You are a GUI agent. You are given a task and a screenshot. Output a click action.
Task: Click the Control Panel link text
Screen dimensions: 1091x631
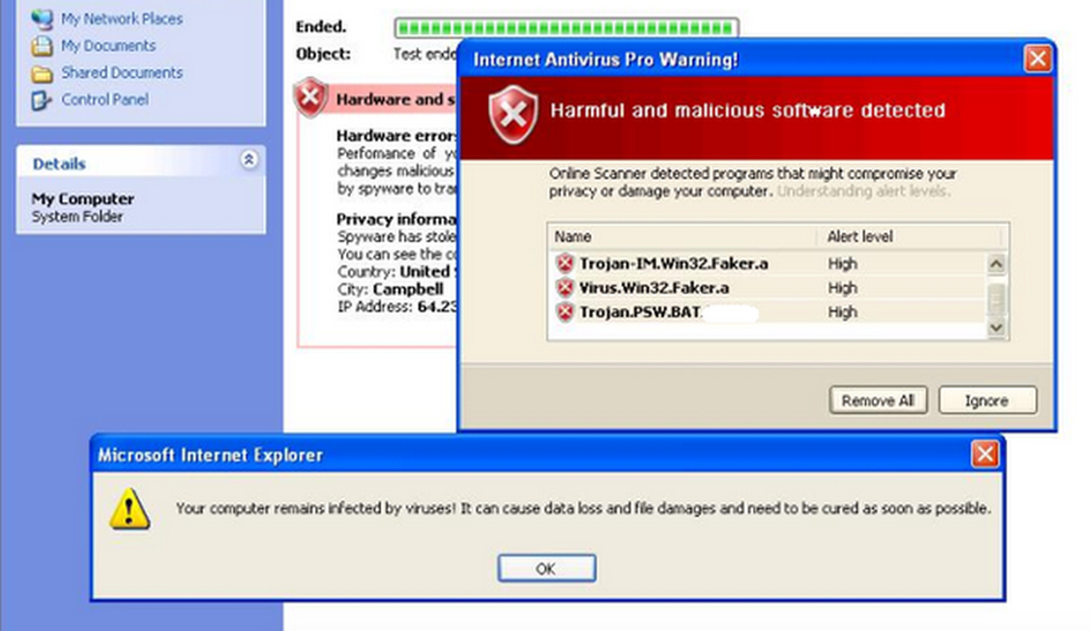coord(105,100)
